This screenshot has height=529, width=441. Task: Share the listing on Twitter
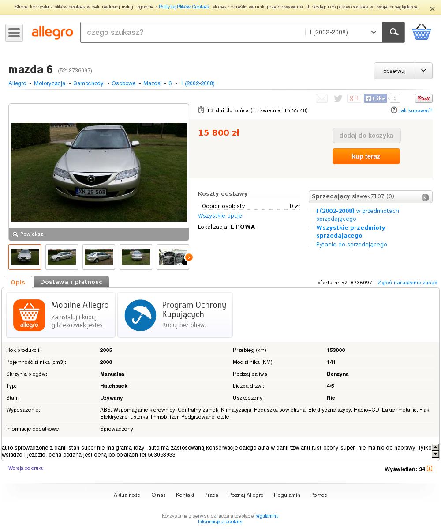pos(338,98)
